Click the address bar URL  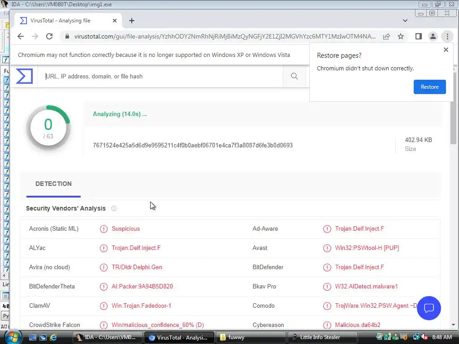point(225,36)
